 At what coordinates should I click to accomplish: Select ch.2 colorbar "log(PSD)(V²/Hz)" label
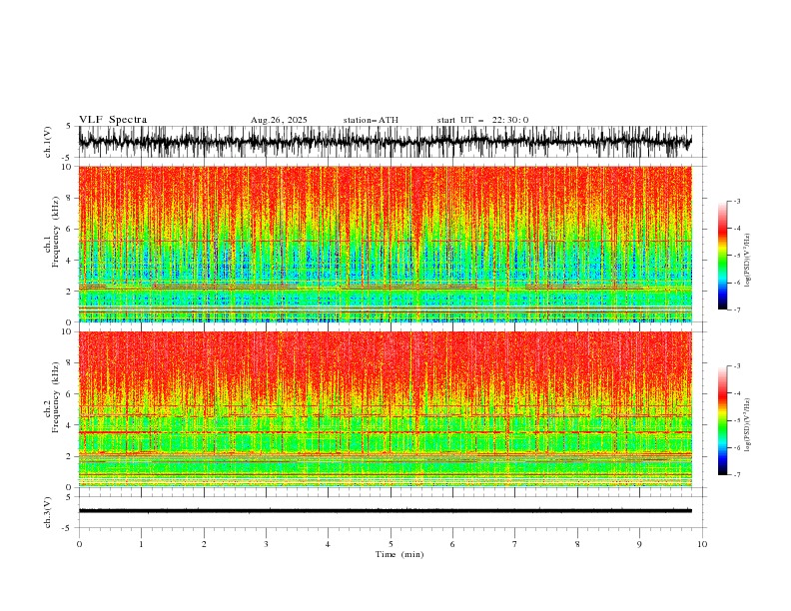pos(748,425)
